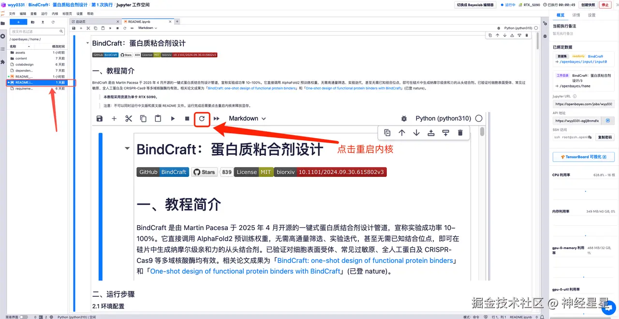Insert a cell below via cell toolbar
Screen dimensions: 619x319
[519, 35]
